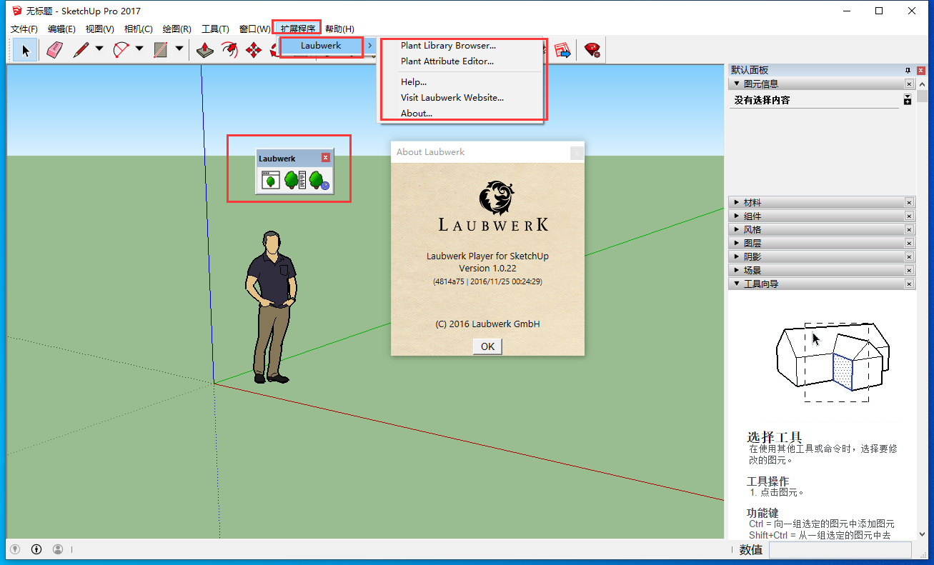Expand the 材料 panel
This screenshot has height=565, width=934.
coord(737,203)
